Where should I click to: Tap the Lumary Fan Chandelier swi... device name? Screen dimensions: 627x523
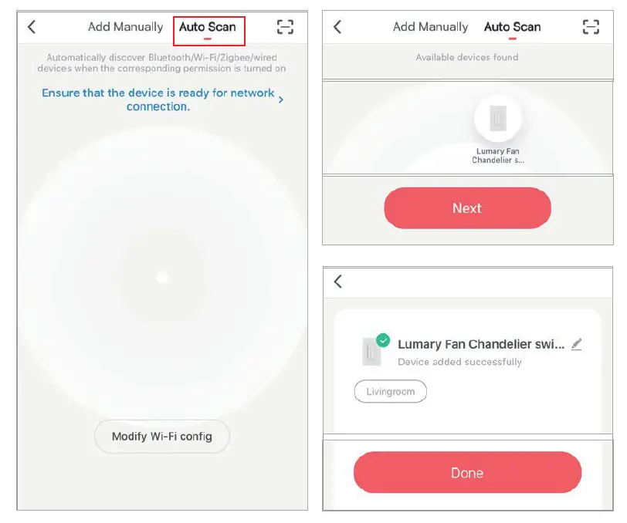[x=481, y=345]
